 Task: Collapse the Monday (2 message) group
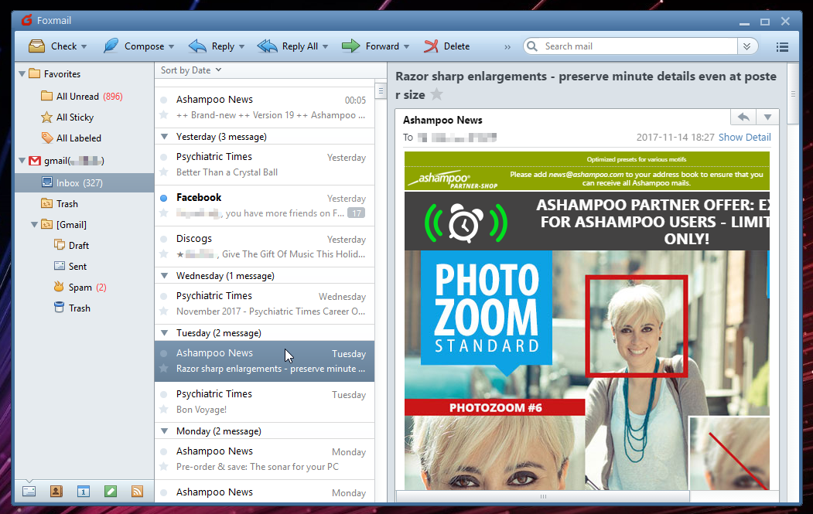[x=164, y=431]
